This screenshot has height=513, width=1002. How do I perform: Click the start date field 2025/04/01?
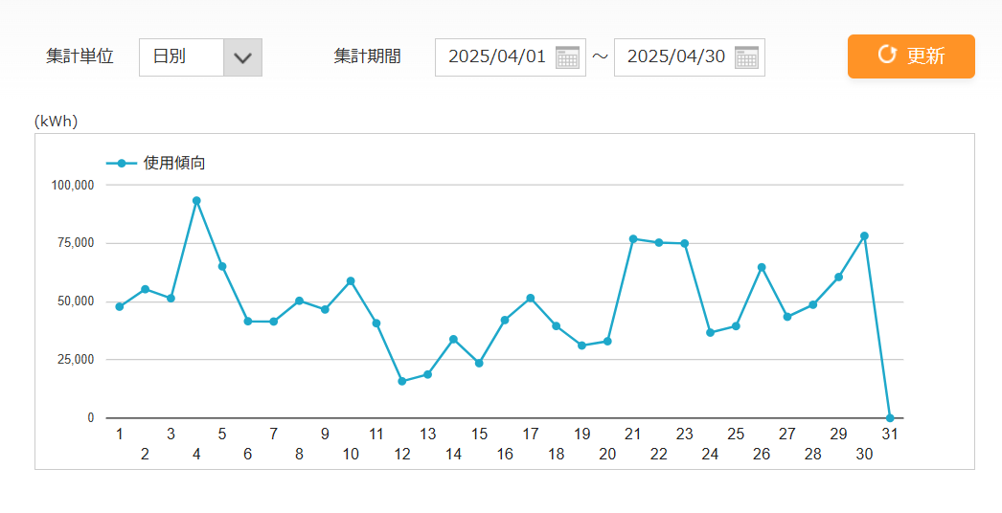pos(496,57)
